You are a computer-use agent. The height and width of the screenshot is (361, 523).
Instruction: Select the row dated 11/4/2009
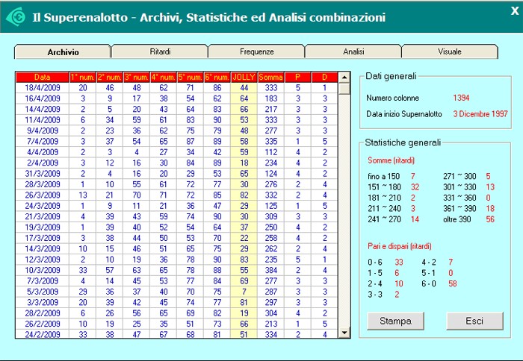coord(177,120)
